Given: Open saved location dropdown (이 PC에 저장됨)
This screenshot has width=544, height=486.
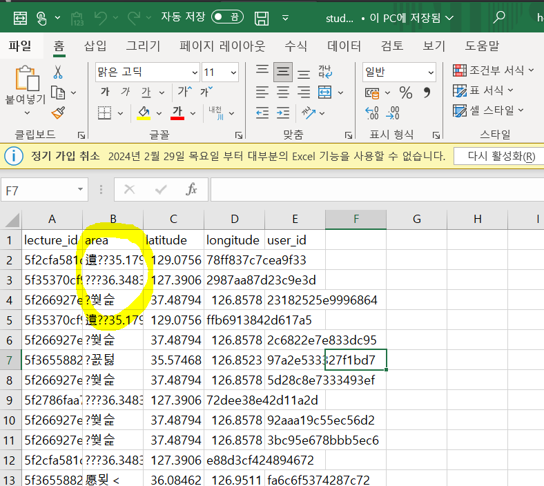Looking at the screenshot, I should [x=411, y=18].
